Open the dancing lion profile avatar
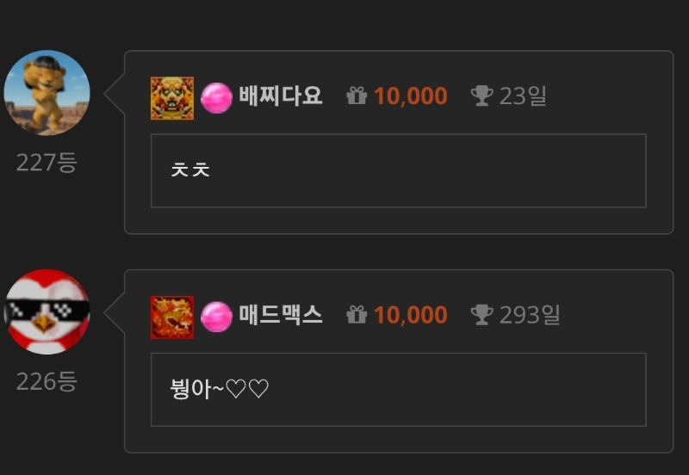This screenshot has width=689, height=475. tap(47, 93)
